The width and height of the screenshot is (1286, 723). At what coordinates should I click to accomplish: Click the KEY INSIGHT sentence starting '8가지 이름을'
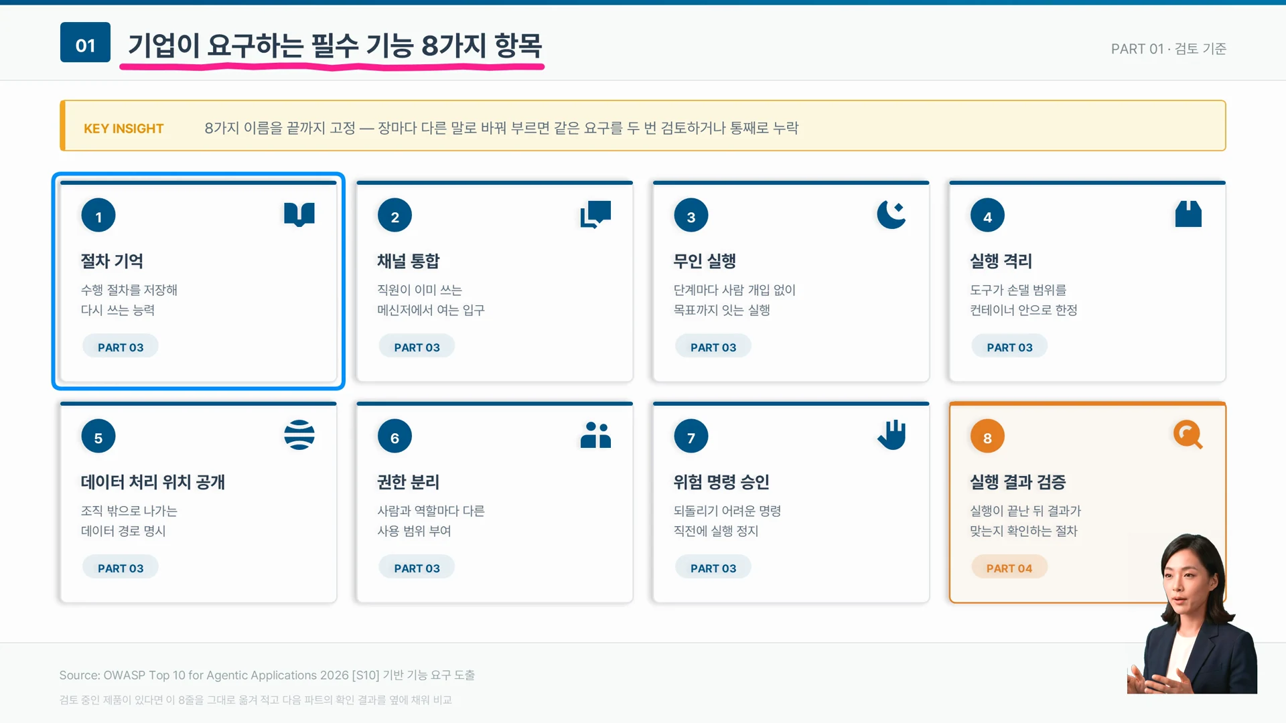click(501, 128)
